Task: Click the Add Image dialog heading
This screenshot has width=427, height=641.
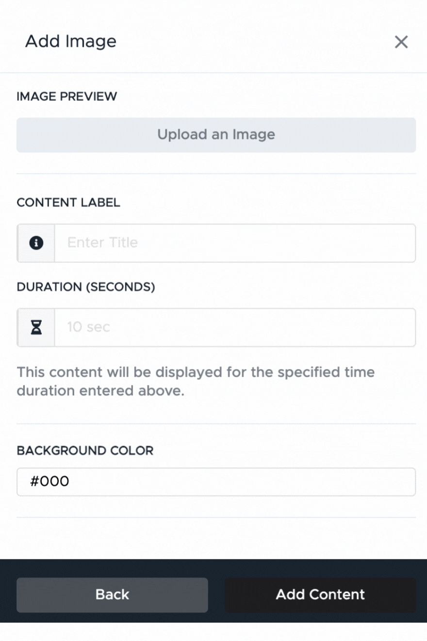Action: click(71, 41)
